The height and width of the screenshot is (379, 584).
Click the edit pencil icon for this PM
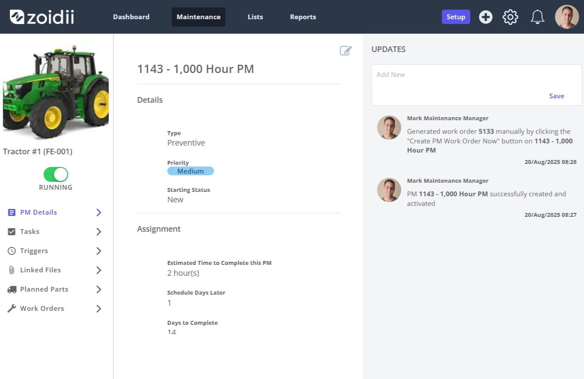tap(346, 51)
